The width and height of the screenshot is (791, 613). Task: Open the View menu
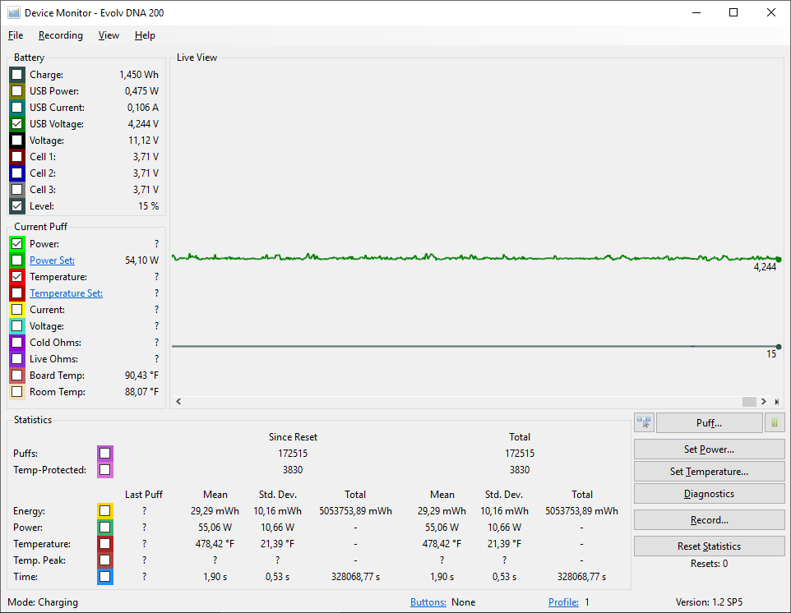pos(109,35)
